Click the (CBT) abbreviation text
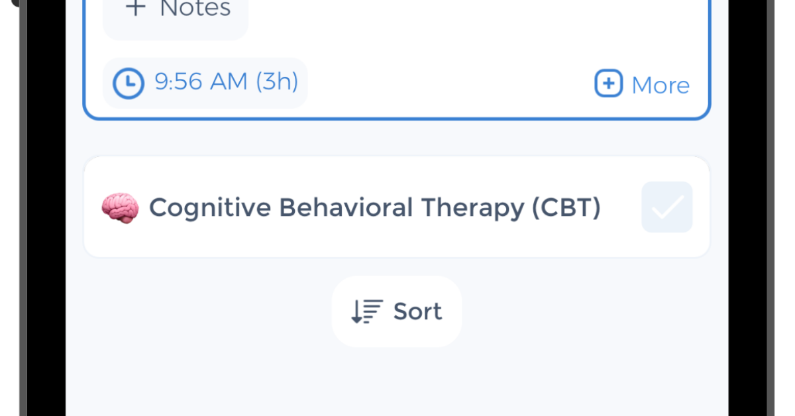The width and height of the screenshot is (795, 416). [566, 207]
